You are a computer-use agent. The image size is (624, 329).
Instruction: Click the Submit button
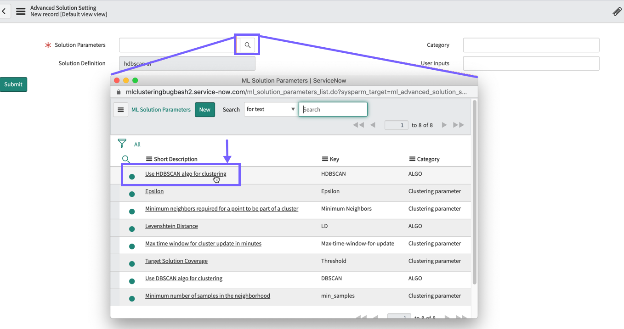tap(13, 84)
